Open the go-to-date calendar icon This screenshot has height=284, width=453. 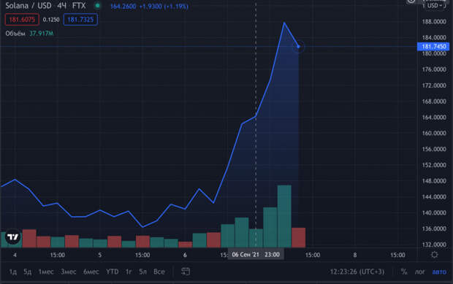tap(186, 272)
